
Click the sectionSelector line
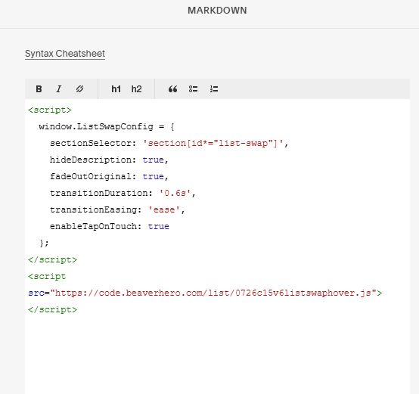point(169,143)
